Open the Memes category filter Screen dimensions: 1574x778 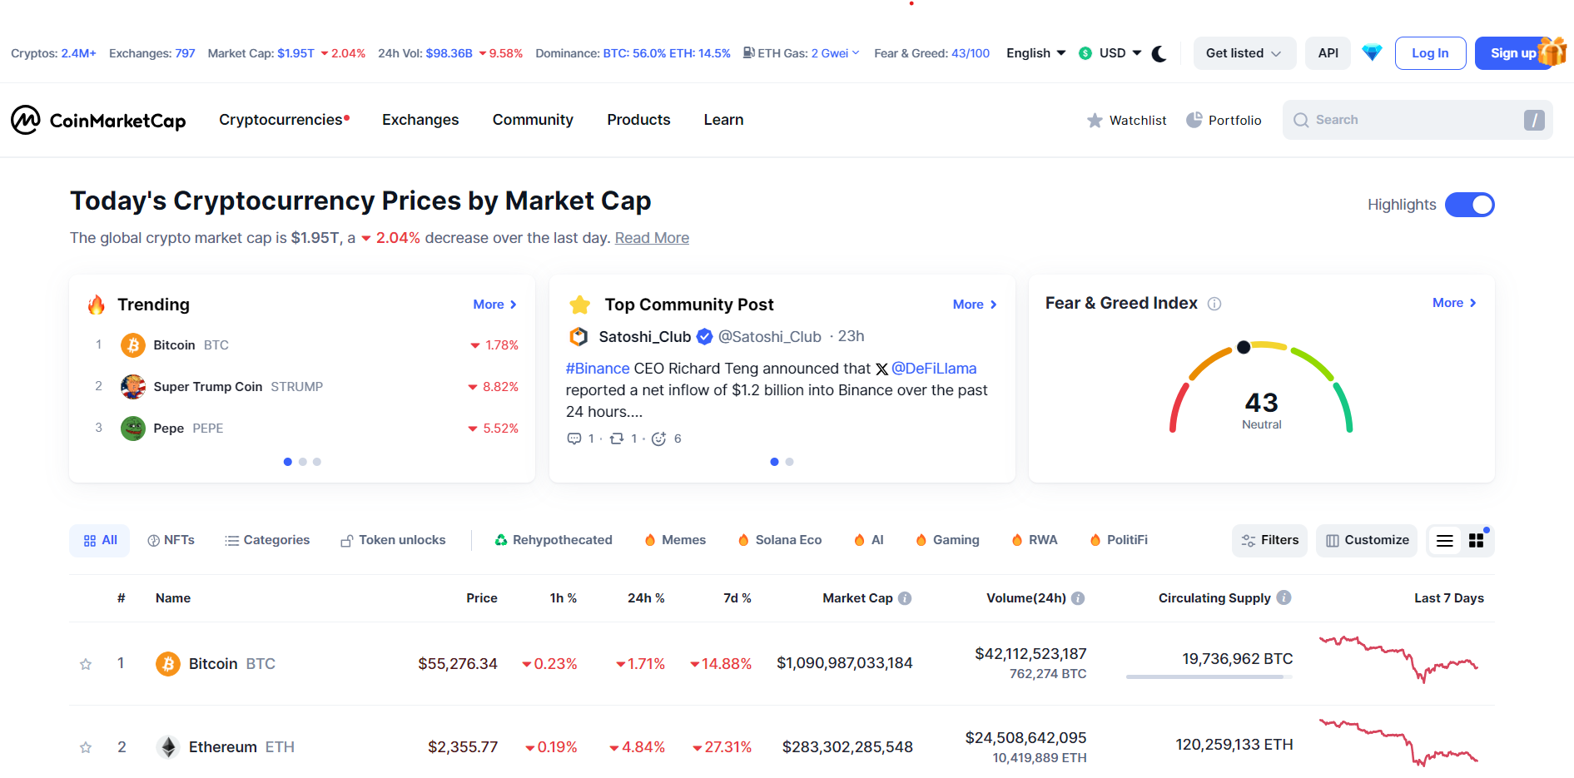[x=675, y=541]
